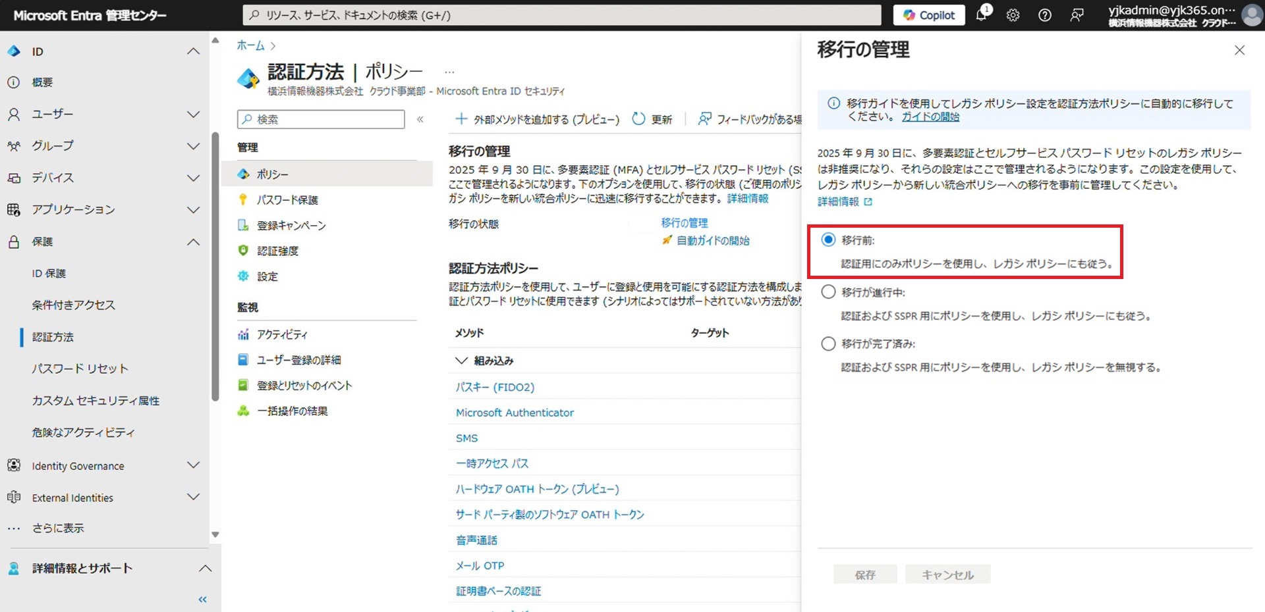1265x612 pixels.
Task: Open the portal settings gear icon
Action: pyautogui.click(x=1013, y=15)
